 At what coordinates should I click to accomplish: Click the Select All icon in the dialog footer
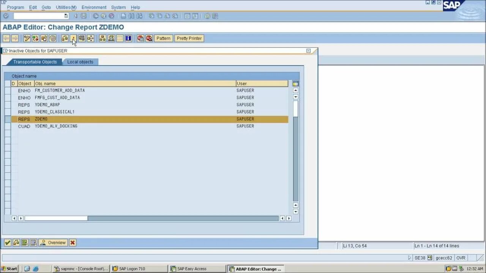click(x=25, y=243)
